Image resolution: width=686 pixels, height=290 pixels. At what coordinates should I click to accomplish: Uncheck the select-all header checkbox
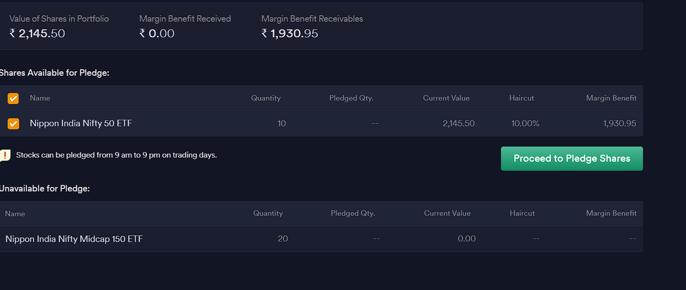(13, 98)
